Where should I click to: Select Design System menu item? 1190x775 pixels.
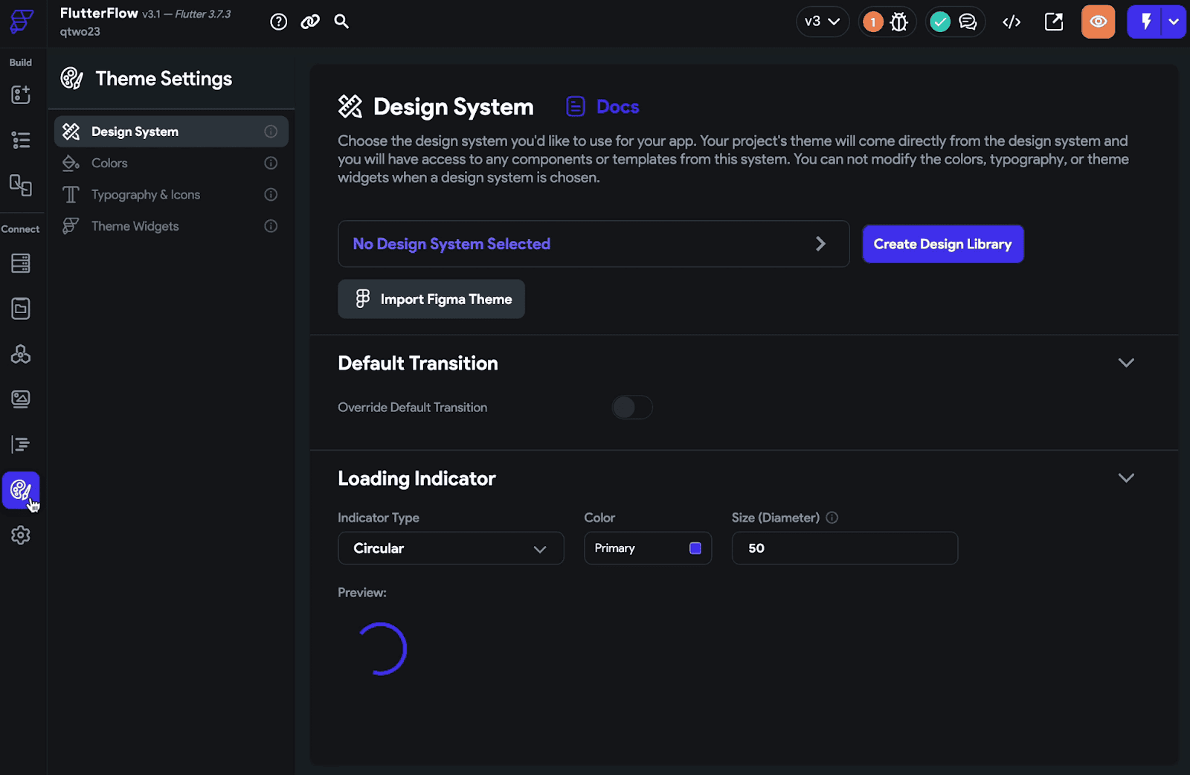pyautogui.click(x=171, y=132)
